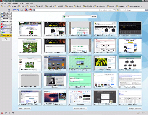This screenshot has width=148, height=115.
Task: Switch to the yellow Speed Dial tab
Action: [5, 35]
